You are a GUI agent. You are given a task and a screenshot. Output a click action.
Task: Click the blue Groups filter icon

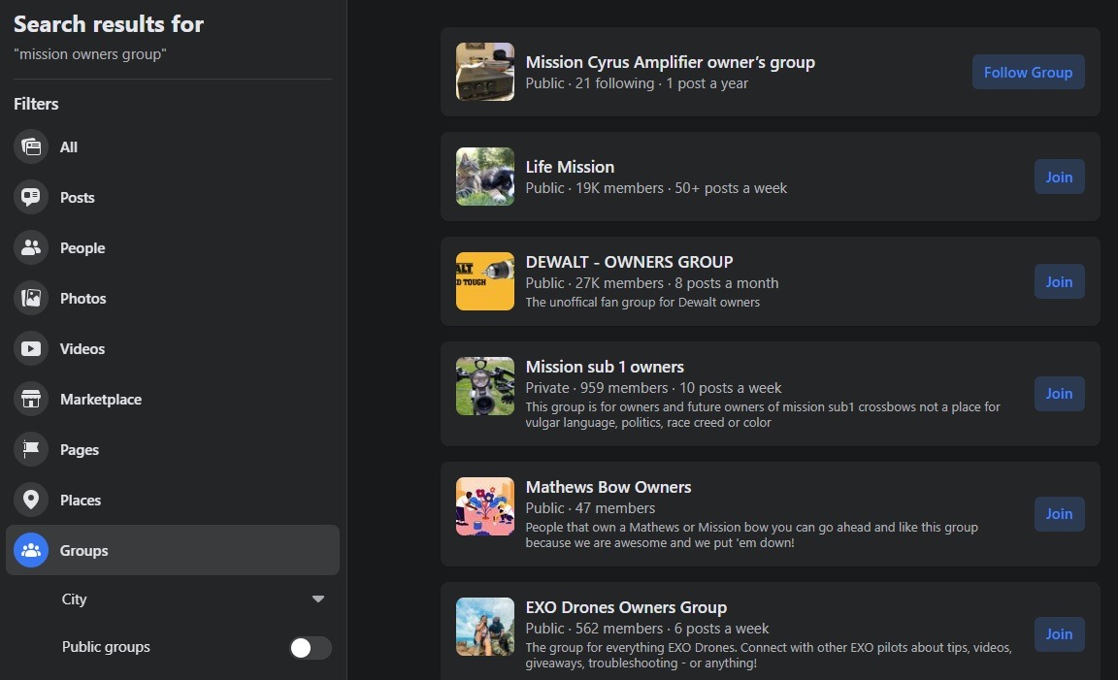click(x=31, y=550)
